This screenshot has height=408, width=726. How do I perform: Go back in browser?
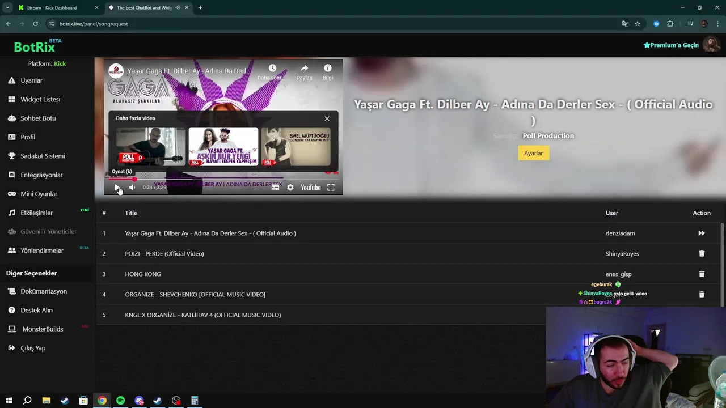[x=8, y=24]
